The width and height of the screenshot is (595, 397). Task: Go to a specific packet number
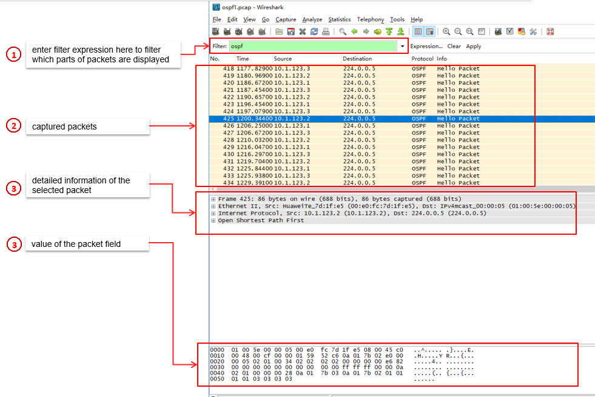click(x=378, y=32)
